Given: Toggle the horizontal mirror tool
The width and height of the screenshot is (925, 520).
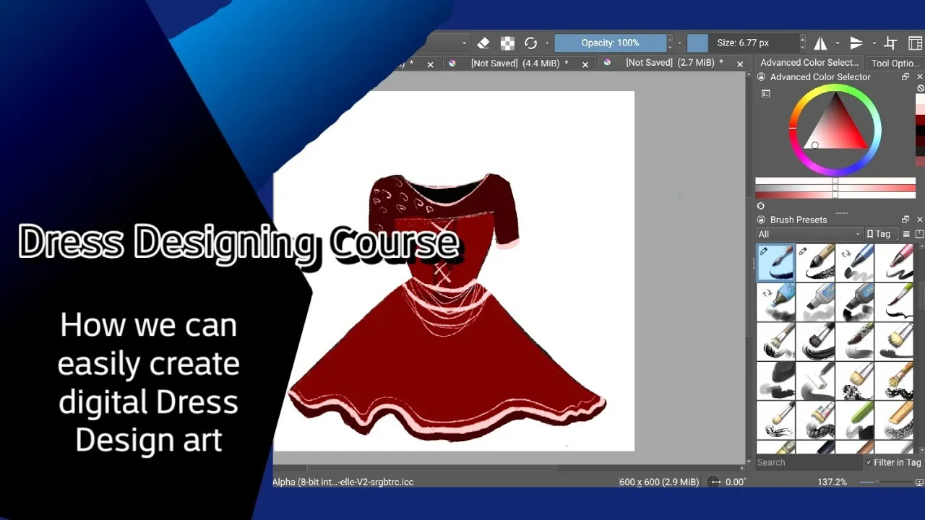Looking at the screenshot, I should coord(821,43).
